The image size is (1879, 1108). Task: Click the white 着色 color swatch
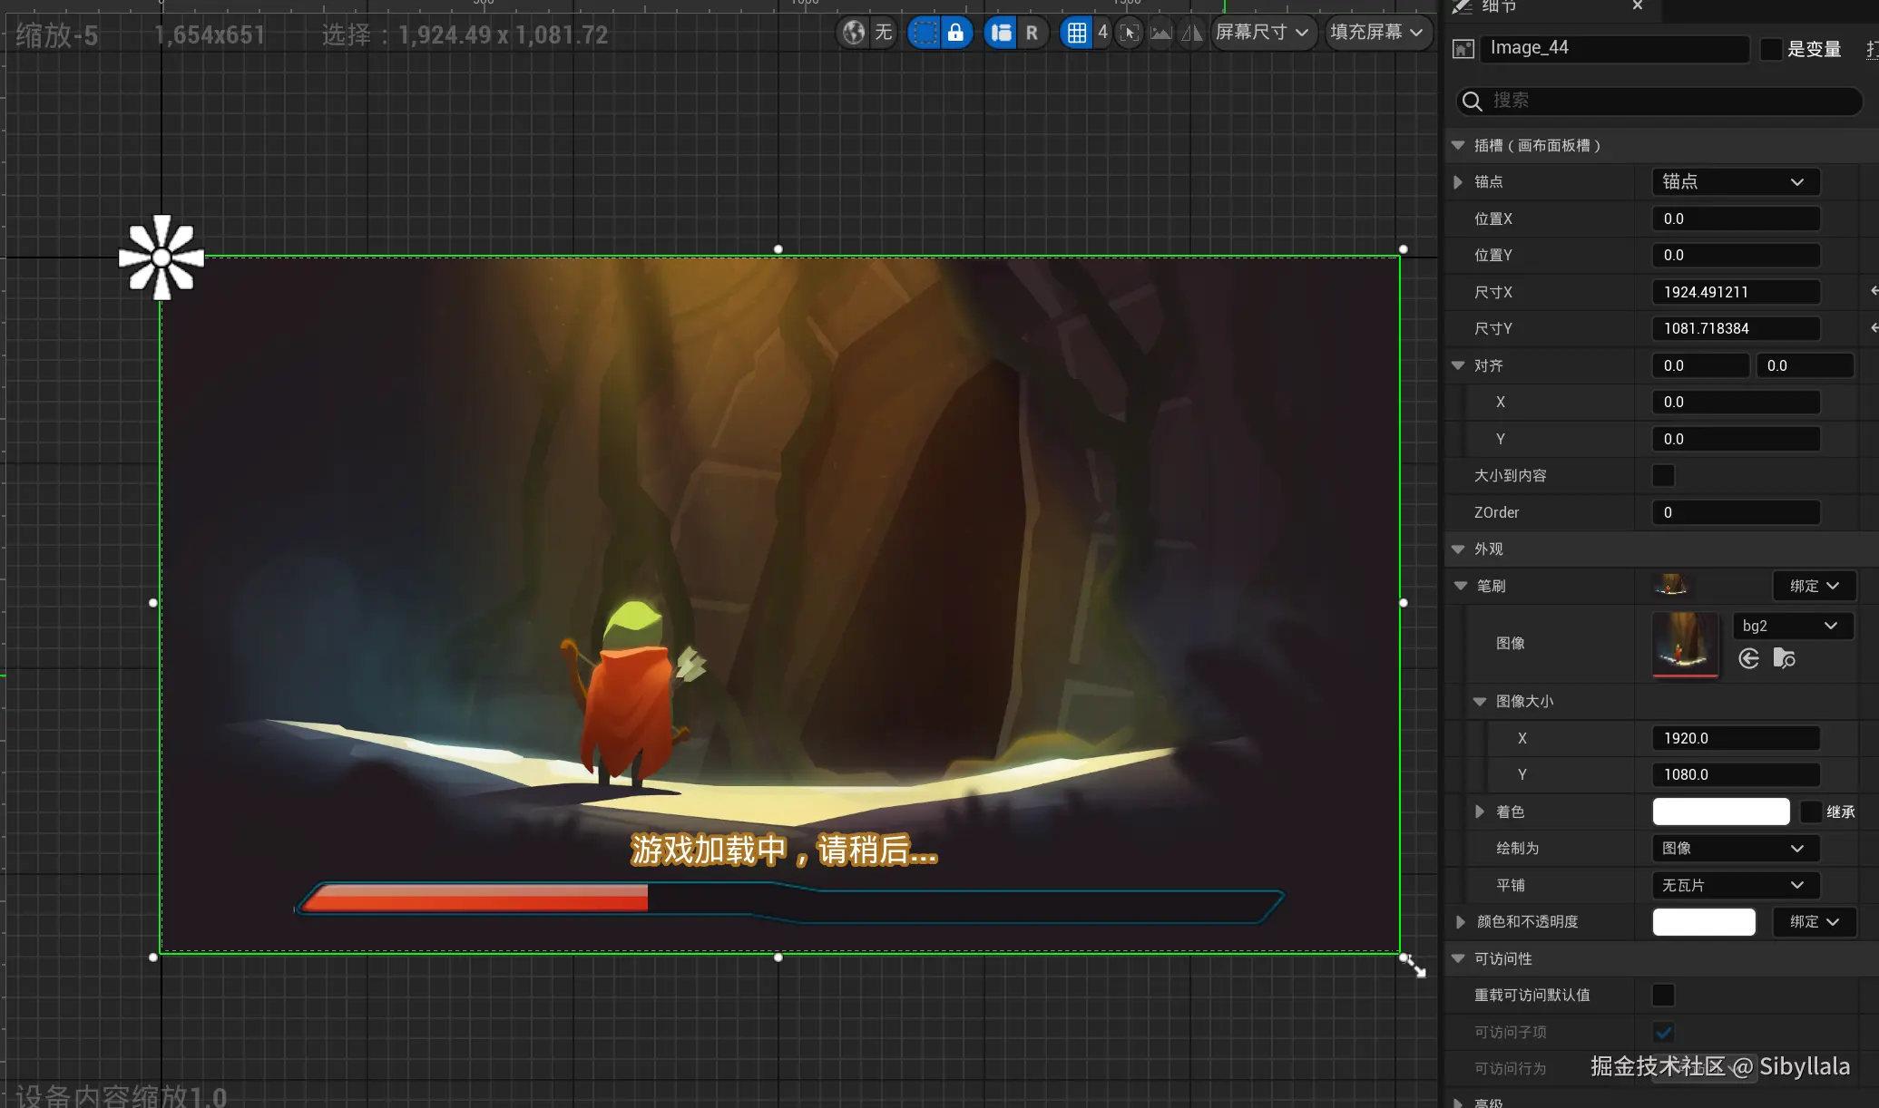[1720, 812]
